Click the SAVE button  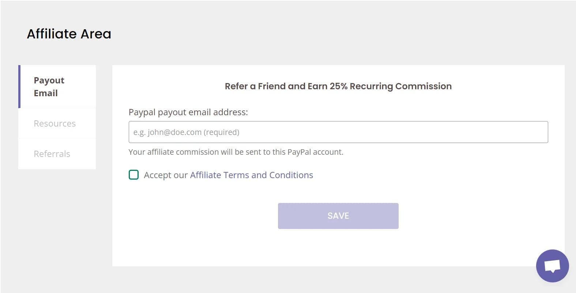pyautogui.click(x=338, y=216)
